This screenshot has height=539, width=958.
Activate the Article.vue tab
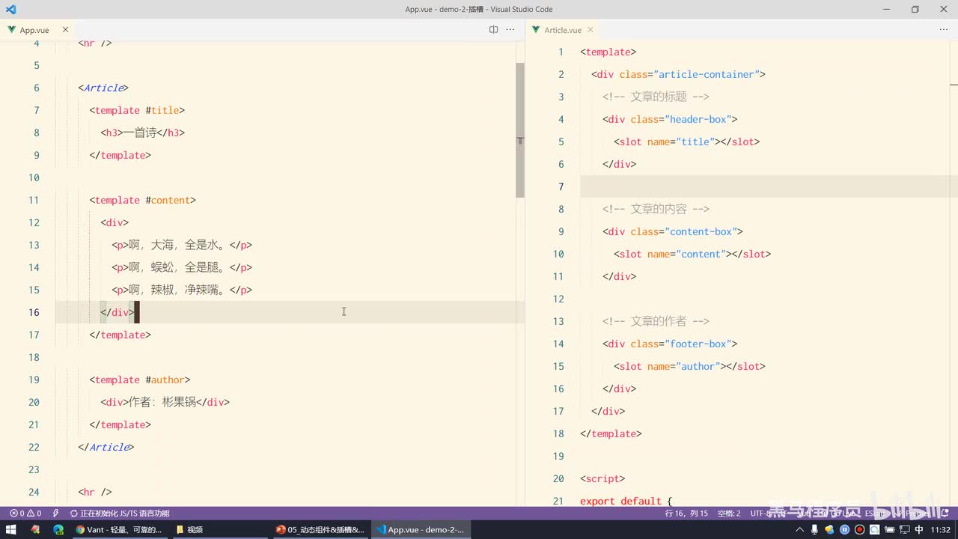pos(562,30)
